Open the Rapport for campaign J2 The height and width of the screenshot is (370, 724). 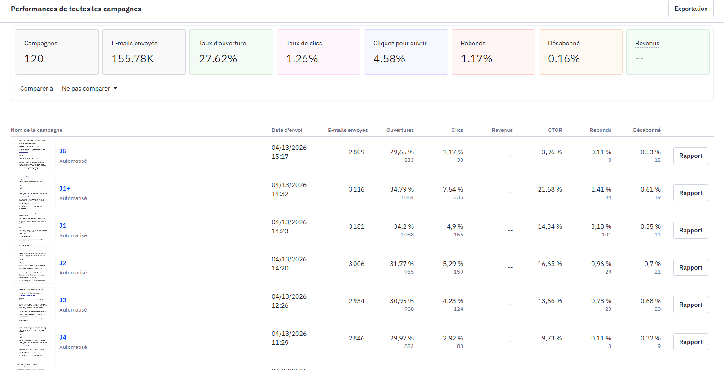tap(690, 267)
